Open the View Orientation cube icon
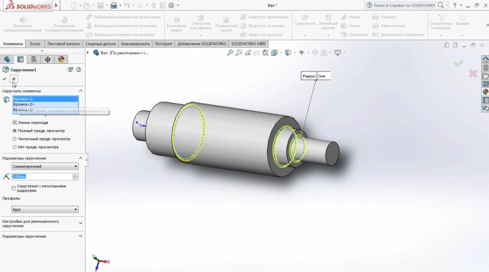 click(275, 53)
